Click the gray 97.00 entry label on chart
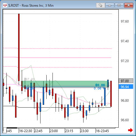Viewport: 136px width, 136px height. (30, 79)
